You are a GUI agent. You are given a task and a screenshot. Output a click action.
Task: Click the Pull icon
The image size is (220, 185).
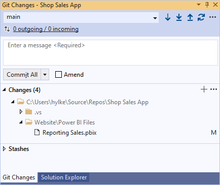point(179,17)
